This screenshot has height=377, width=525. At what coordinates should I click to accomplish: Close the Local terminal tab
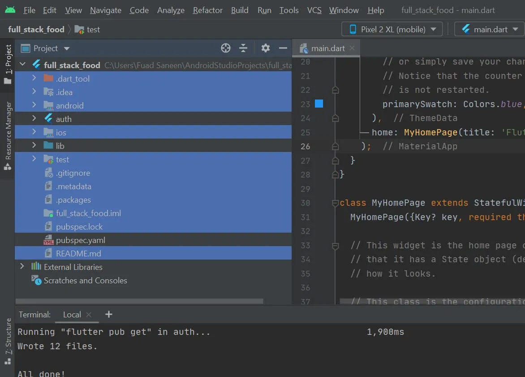(x=89, y=315)
